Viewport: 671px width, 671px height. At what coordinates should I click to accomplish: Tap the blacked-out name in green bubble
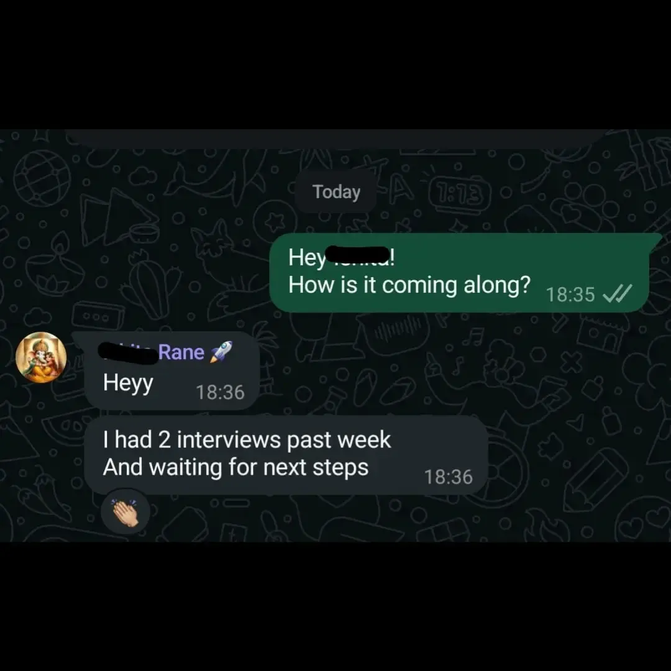click(x=358, y=255)
